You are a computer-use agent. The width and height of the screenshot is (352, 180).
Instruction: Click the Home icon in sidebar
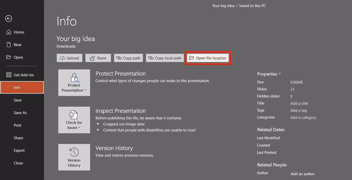(9, 32)
